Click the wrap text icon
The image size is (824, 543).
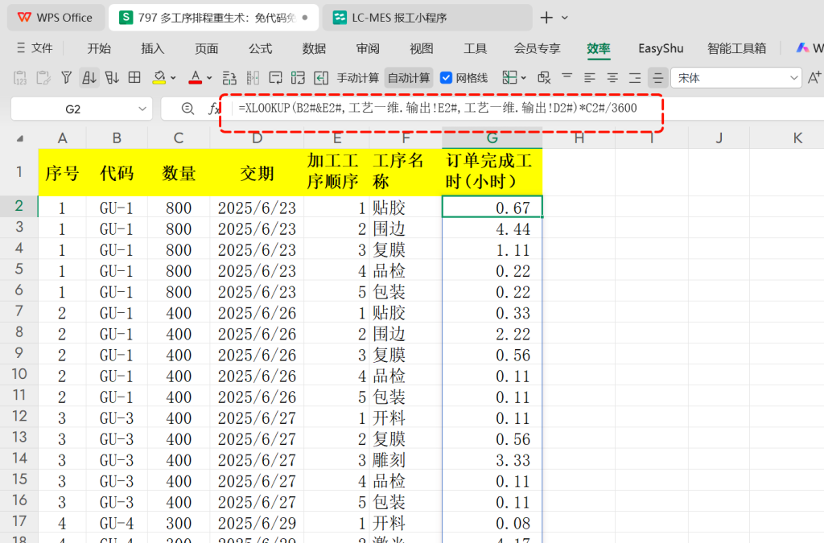coord(275,78)
